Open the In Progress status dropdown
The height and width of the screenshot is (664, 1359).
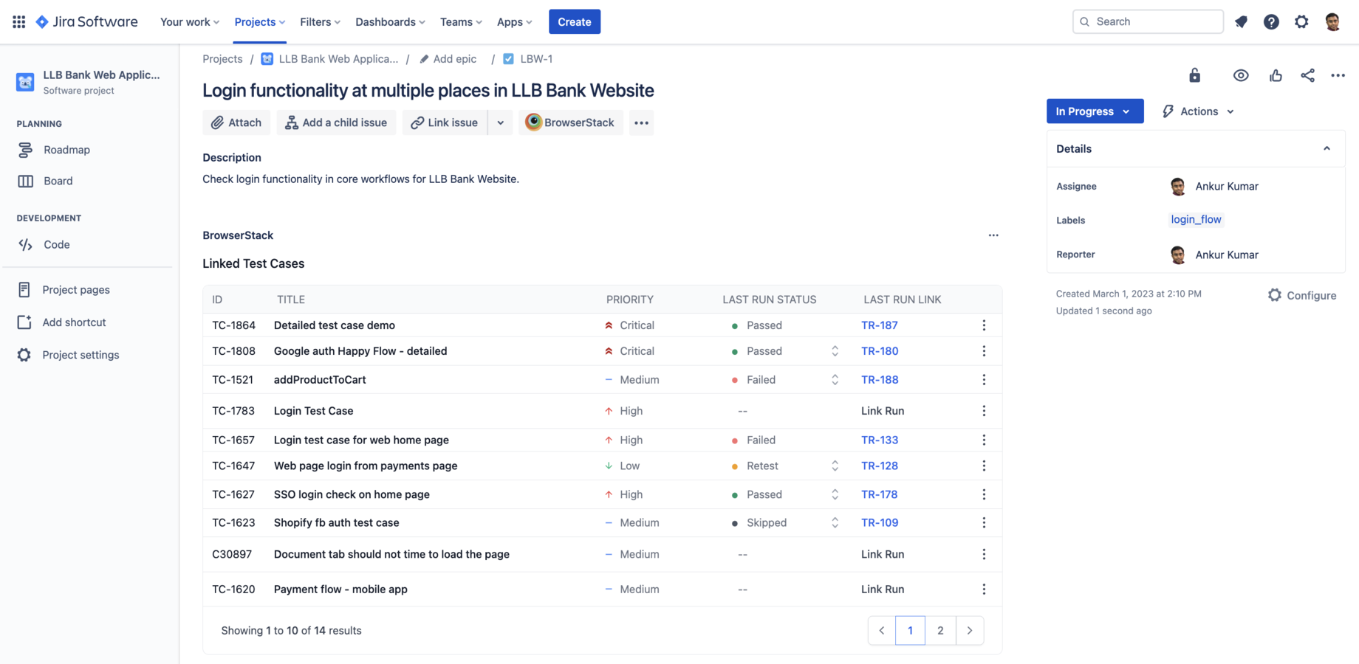point(1095,111)
